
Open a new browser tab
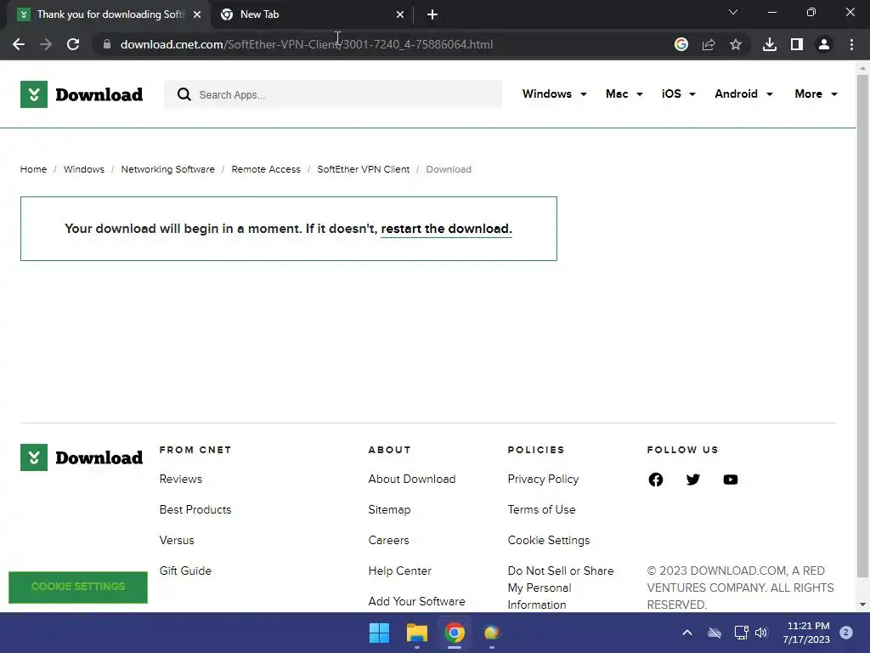pos(432,14)
